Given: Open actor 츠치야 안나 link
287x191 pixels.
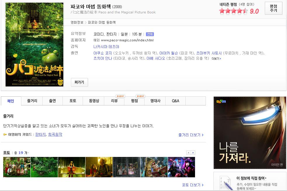Looking at the screenshot, I should click(102, 59).
